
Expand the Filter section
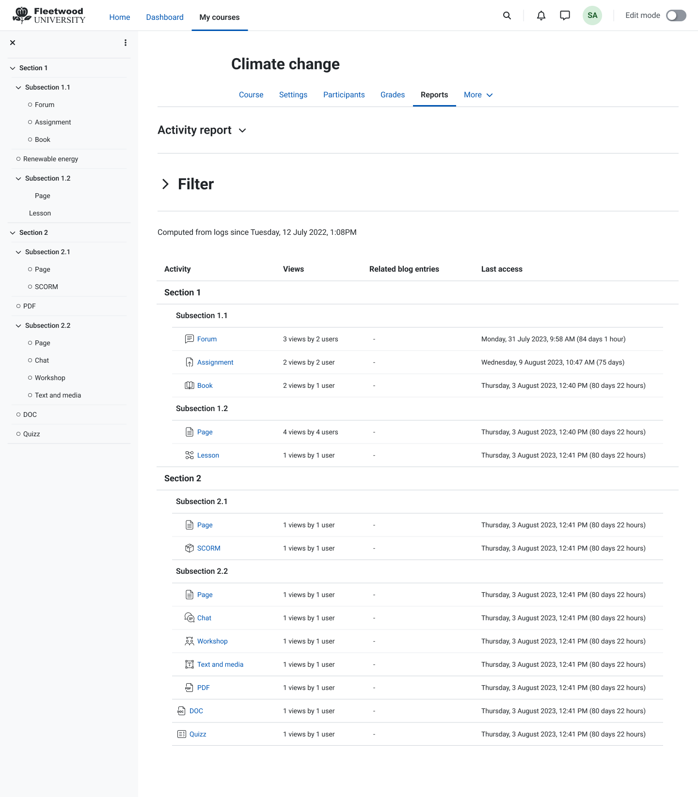[x=165, y=184]
